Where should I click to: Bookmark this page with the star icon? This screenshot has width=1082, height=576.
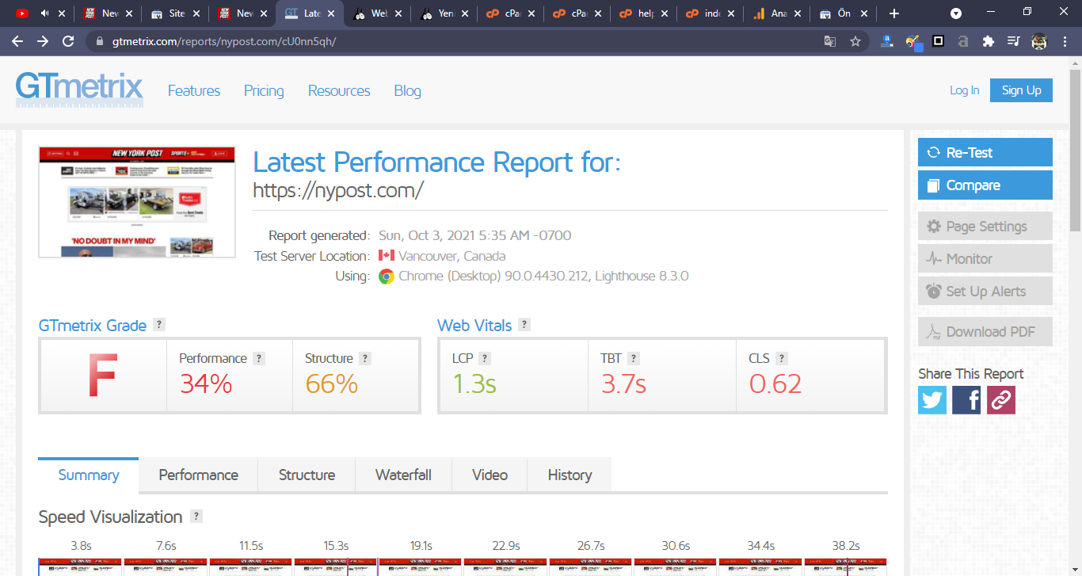[855, 41]
